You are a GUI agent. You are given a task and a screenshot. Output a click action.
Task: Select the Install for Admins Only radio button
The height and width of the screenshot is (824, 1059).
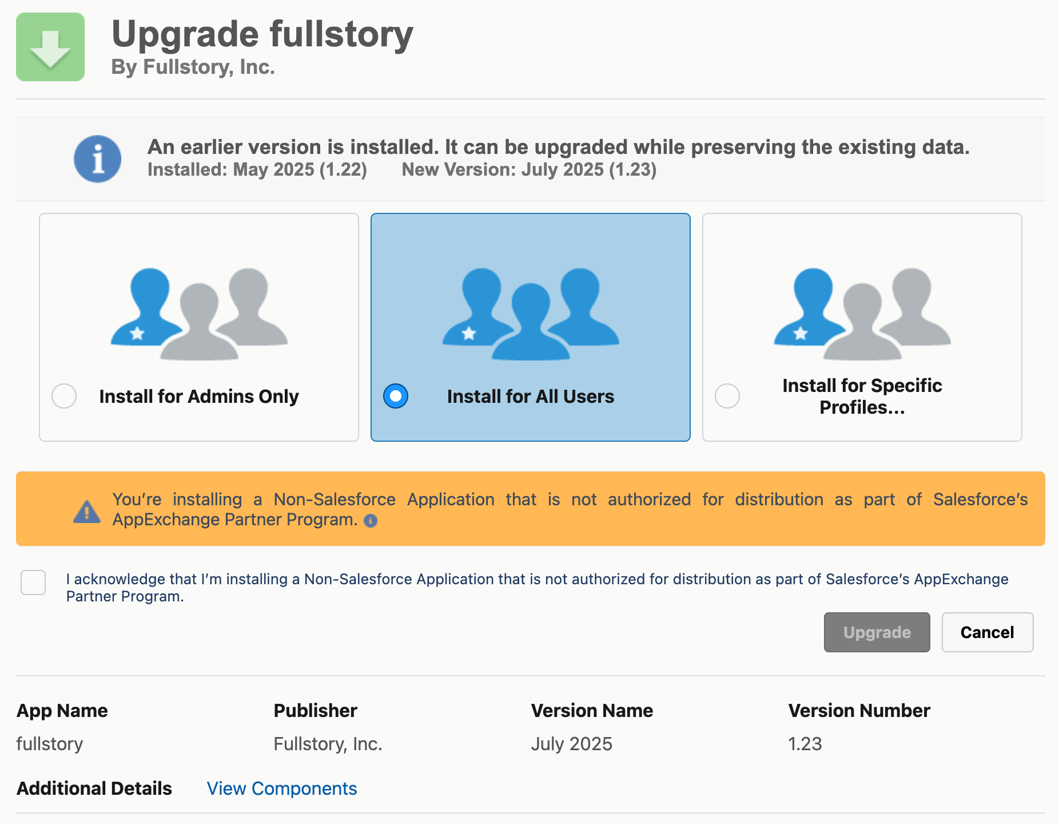click(64, 396)
